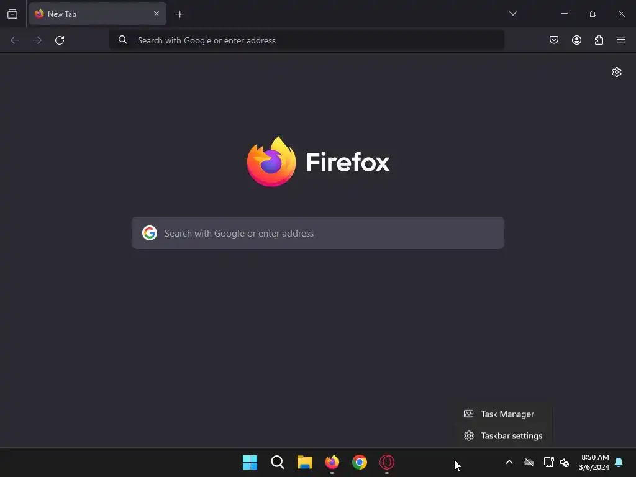Switch to the New Tab tab
Screen dimensions: 636x477
tap(98, 14)
